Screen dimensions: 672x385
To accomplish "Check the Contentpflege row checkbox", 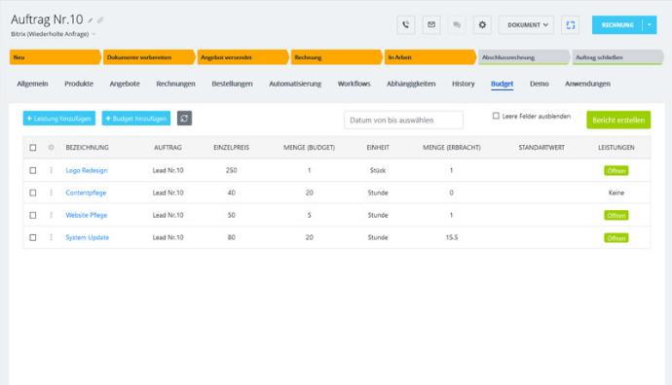I will pos(33,192).
